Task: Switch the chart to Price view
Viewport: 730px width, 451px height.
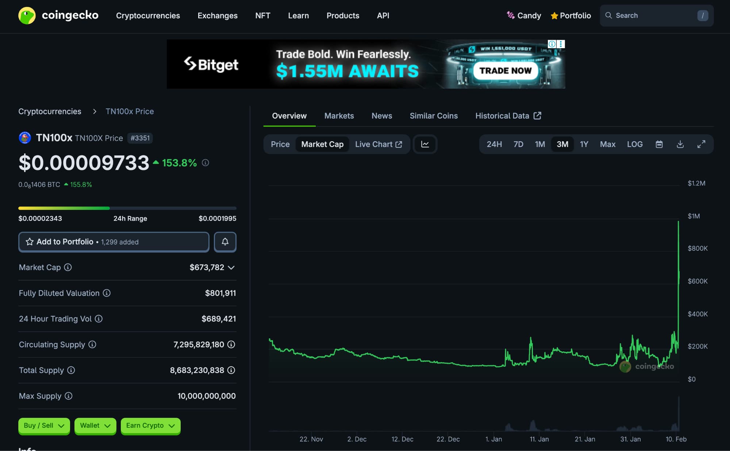Action: coord(280,144)
